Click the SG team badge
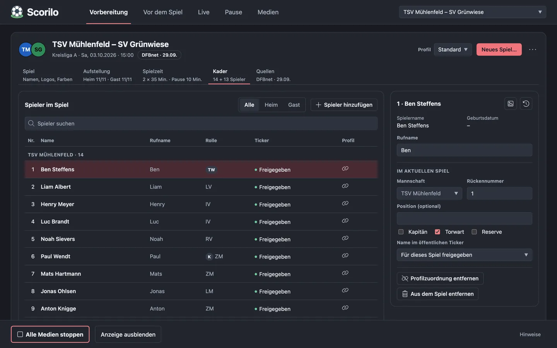557x348 pixels. (x=38, y=49)
